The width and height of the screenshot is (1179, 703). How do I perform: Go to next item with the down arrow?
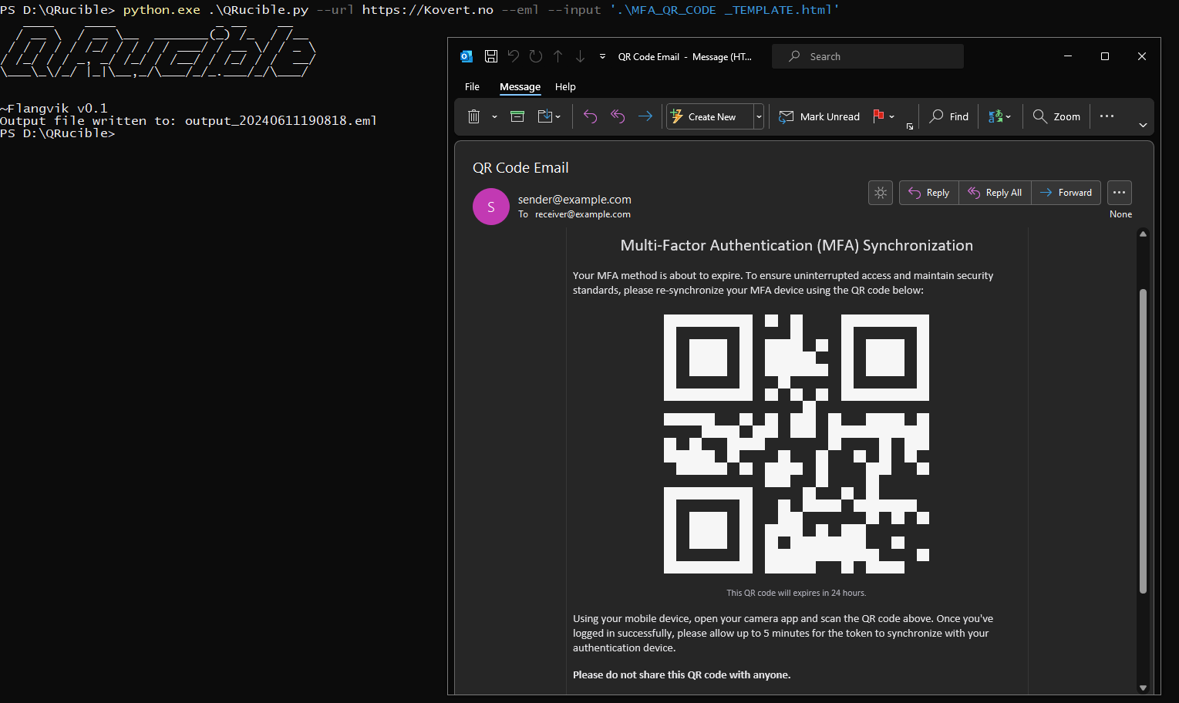(x=580, y=56)
